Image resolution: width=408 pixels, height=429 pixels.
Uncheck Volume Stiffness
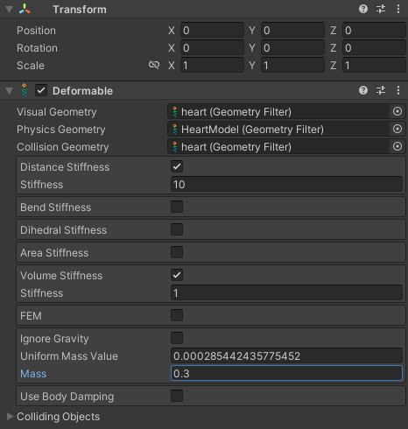177,275
